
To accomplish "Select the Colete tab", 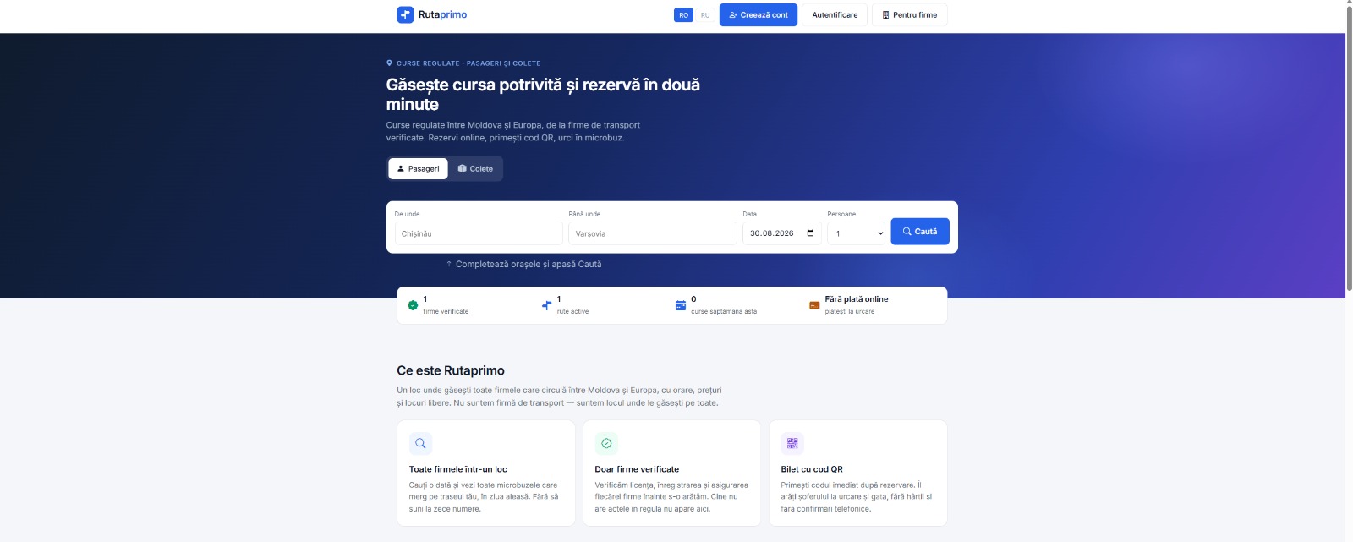I will (475, 169).
